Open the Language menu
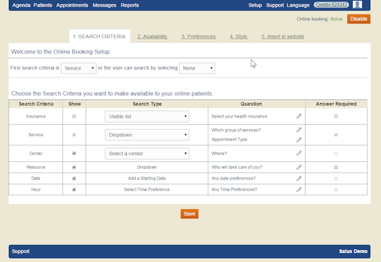The width and height of the screenshot is (381, 262). [298, 5]
